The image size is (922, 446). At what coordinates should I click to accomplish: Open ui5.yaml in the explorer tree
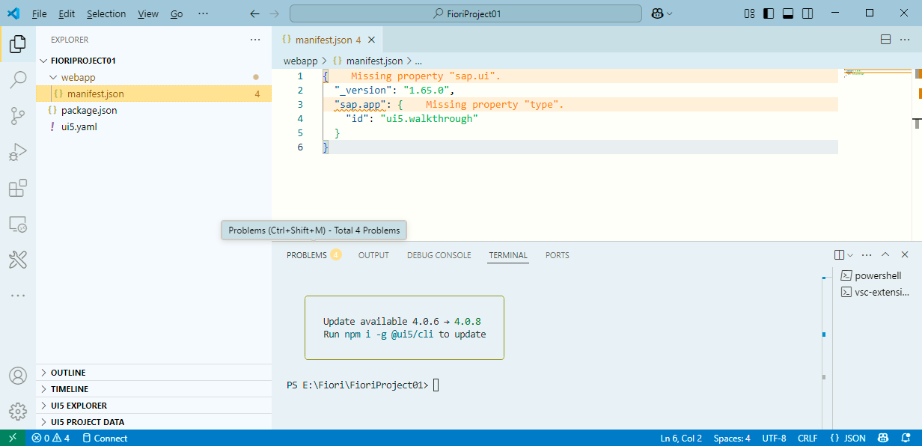pyautogui.click(x=153, y=126)
